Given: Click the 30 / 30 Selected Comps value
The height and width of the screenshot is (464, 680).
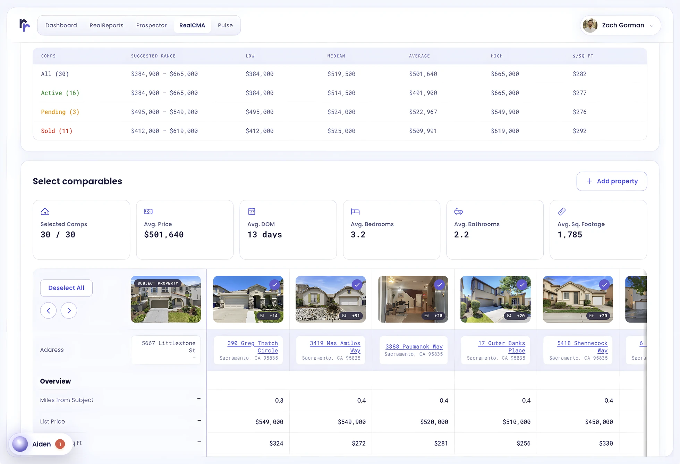Looking at the screenshot, I should pos(58,235).
